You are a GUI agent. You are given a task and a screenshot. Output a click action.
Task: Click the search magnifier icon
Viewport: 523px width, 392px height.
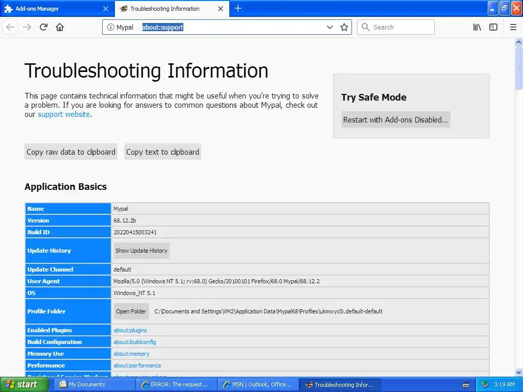pos(366,28)
